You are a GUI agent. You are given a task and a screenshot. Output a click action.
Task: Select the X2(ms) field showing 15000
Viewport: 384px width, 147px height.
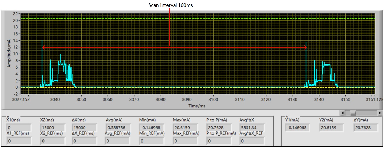point(52,128)
